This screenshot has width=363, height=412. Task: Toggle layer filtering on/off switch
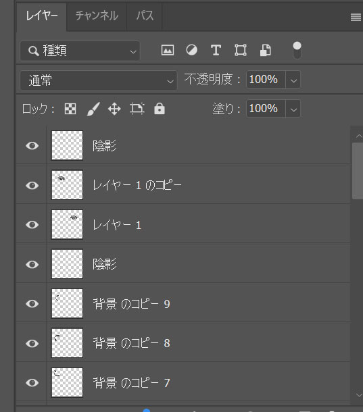click(297, 50)
